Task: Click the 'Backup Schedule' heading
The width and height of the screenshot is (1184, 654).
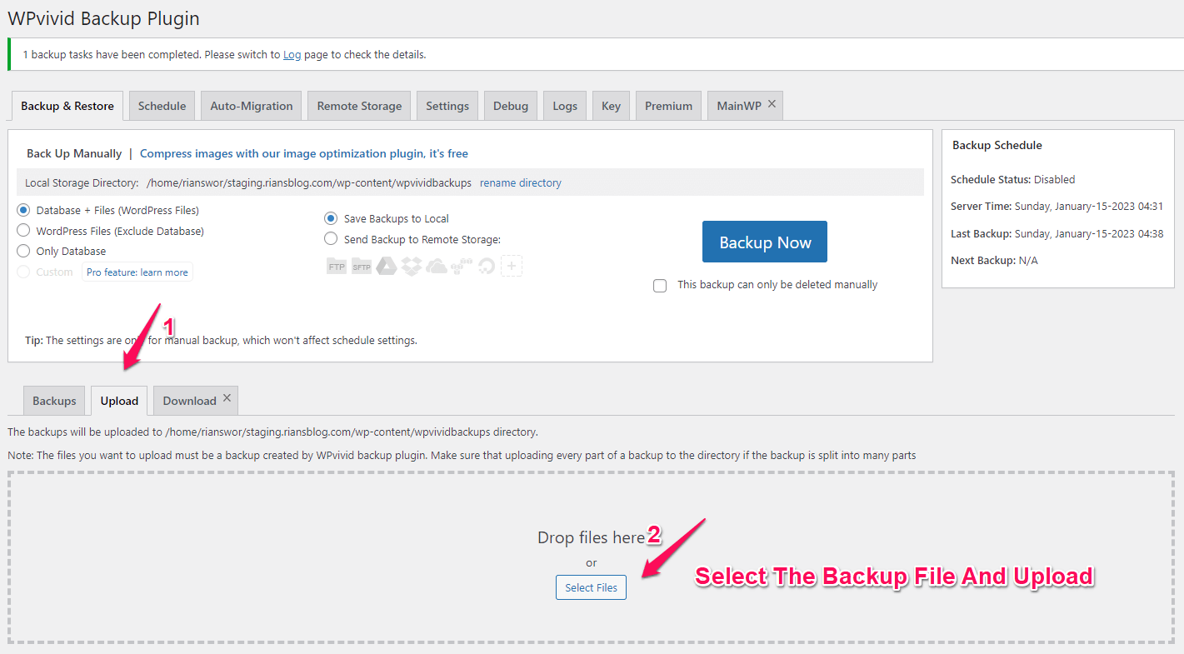Action: [x=997, y=145]
